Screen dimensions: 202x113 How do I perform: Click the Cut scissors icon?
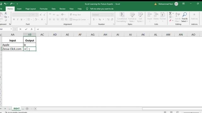6,13
